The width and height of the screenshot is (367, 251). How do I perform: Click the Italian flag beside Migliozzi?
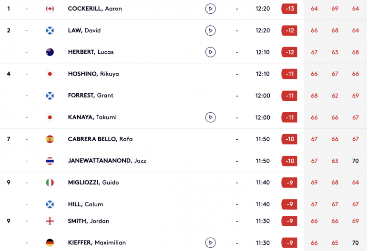(50, 183)
